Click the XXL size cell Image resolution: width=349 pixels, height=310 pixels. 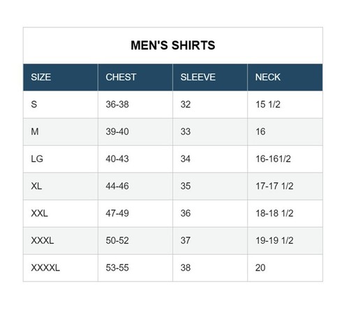(x=61, y=214)
